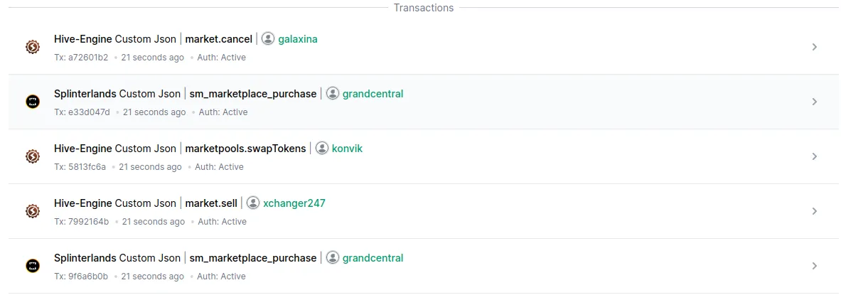Image resolution: width=841 pixels, height=295 pixels.
Task: Expand the market.cancel transaction chevron
Action: (814, 47)
